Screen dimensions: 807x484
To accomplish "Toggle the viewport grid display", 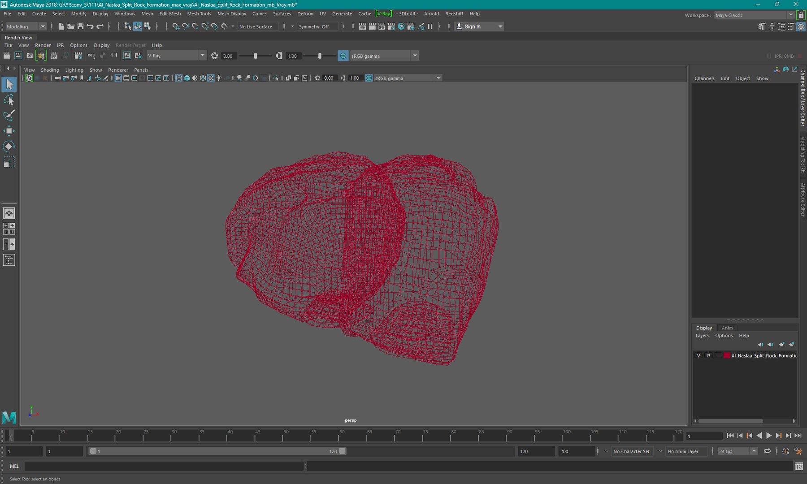I will tap(118, 78).
